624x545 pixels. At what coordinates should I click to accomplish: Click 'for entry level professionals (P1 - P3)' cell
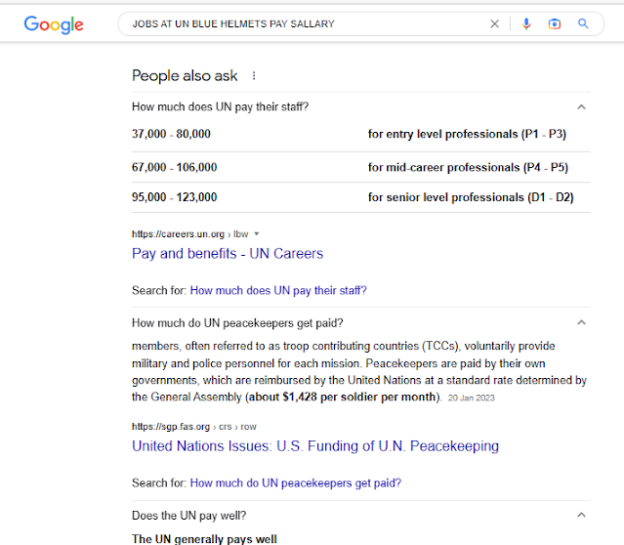467,134
